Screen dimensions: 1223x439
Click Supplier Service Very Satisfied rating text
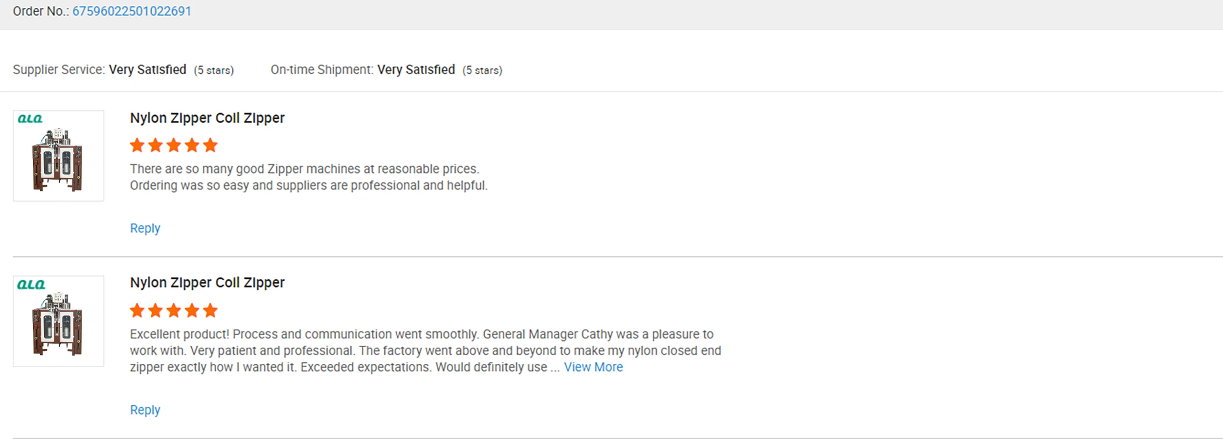pyautogui.click(x=147, y=70)
